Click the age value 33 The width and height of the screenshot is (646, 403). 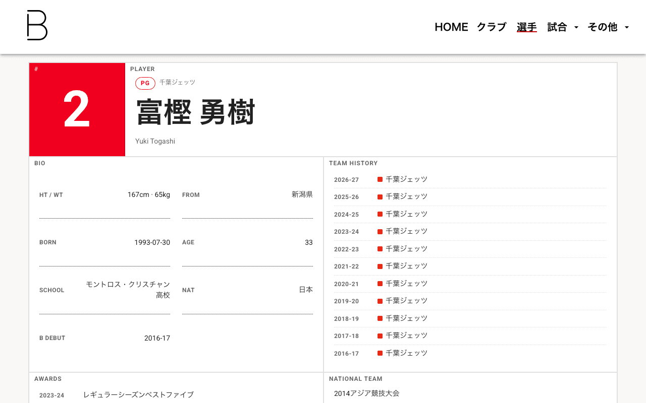309,242
